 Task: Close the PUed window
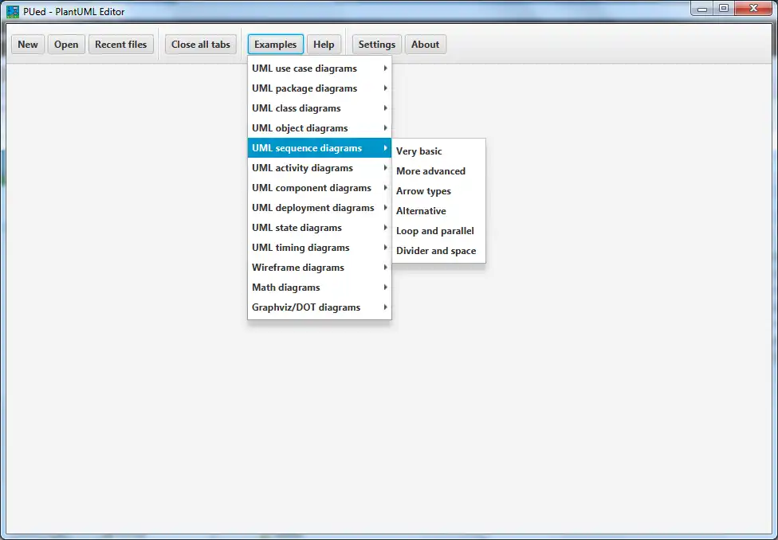(754, 9)
